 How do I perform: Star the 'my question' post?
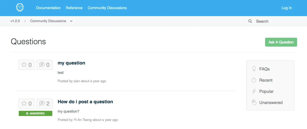click(27, 64)
